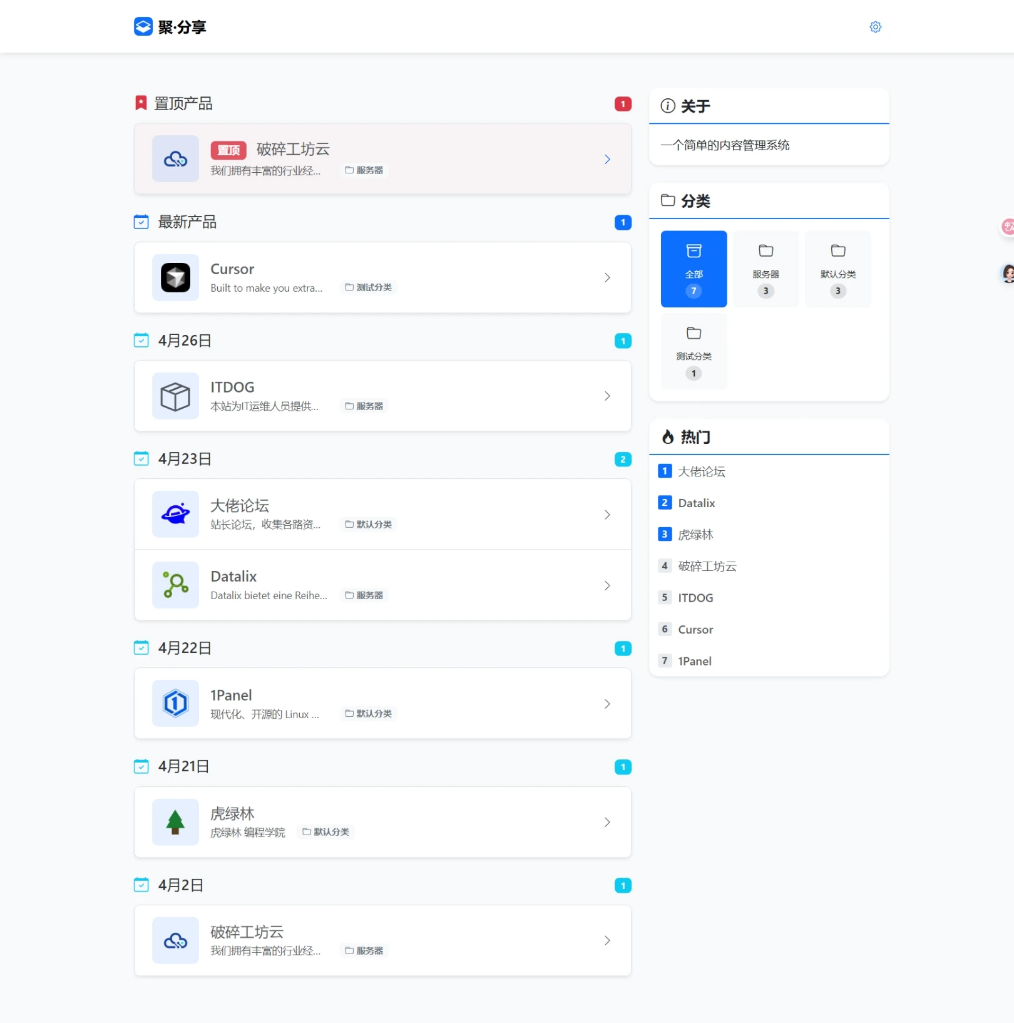
Task: Click the ITDOG card title
Action: (232, 388)
